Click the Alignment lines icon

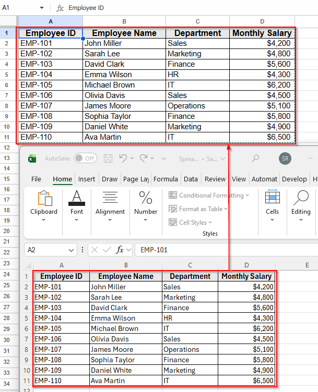click(110, 197)
